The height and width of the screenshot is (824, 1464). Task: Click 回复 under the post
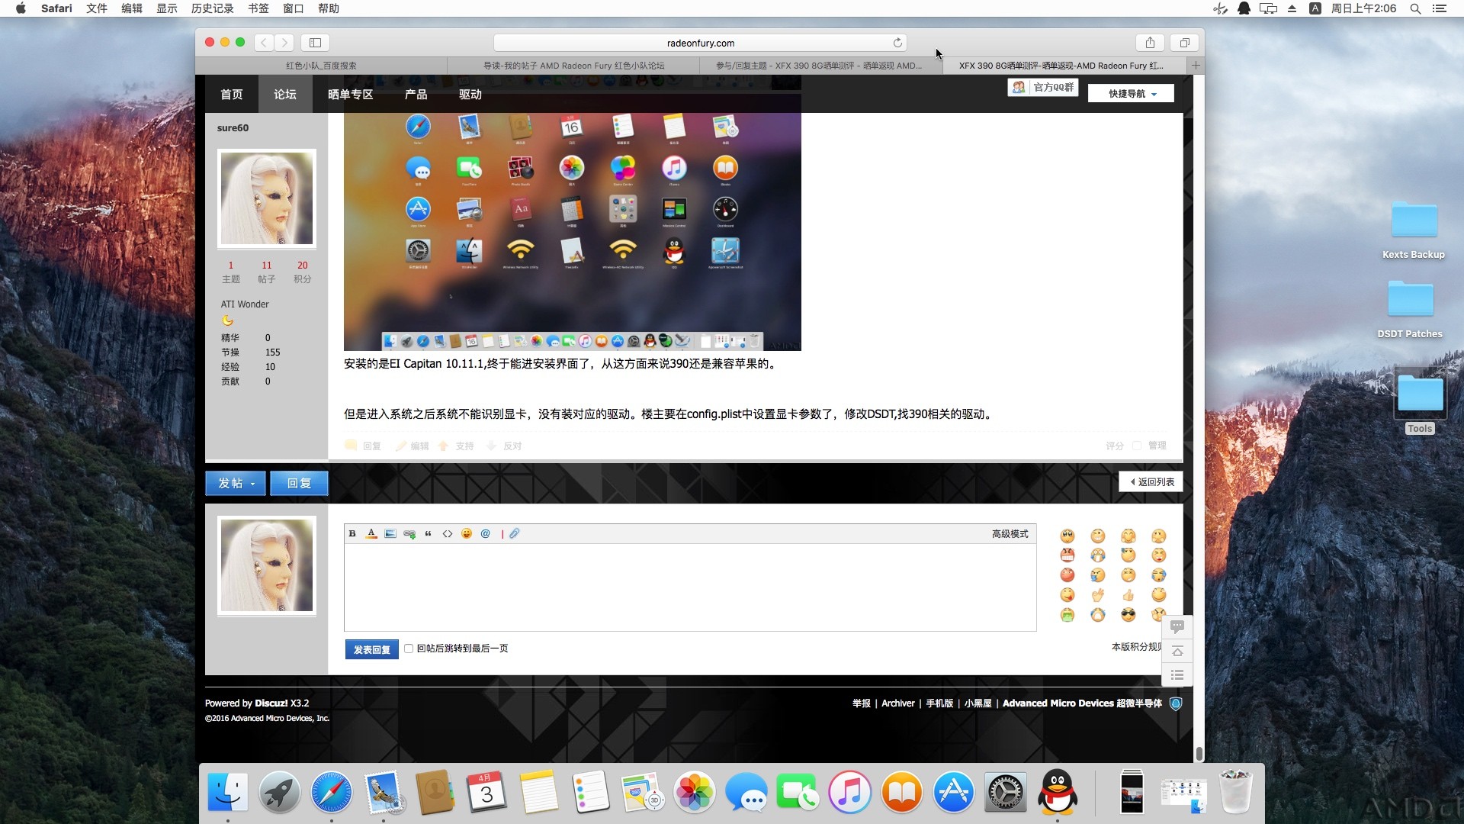point(364,446)
